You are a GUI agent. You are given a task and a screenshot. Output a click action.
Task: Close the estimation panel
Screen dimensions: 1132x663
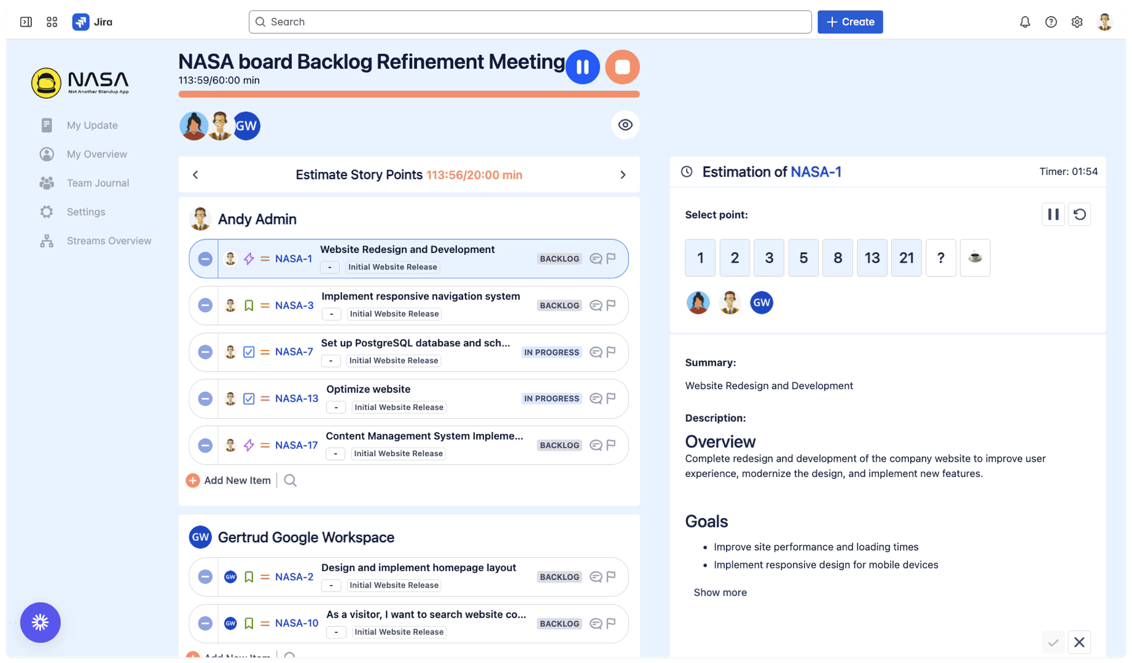click(x=1079, y=643)
